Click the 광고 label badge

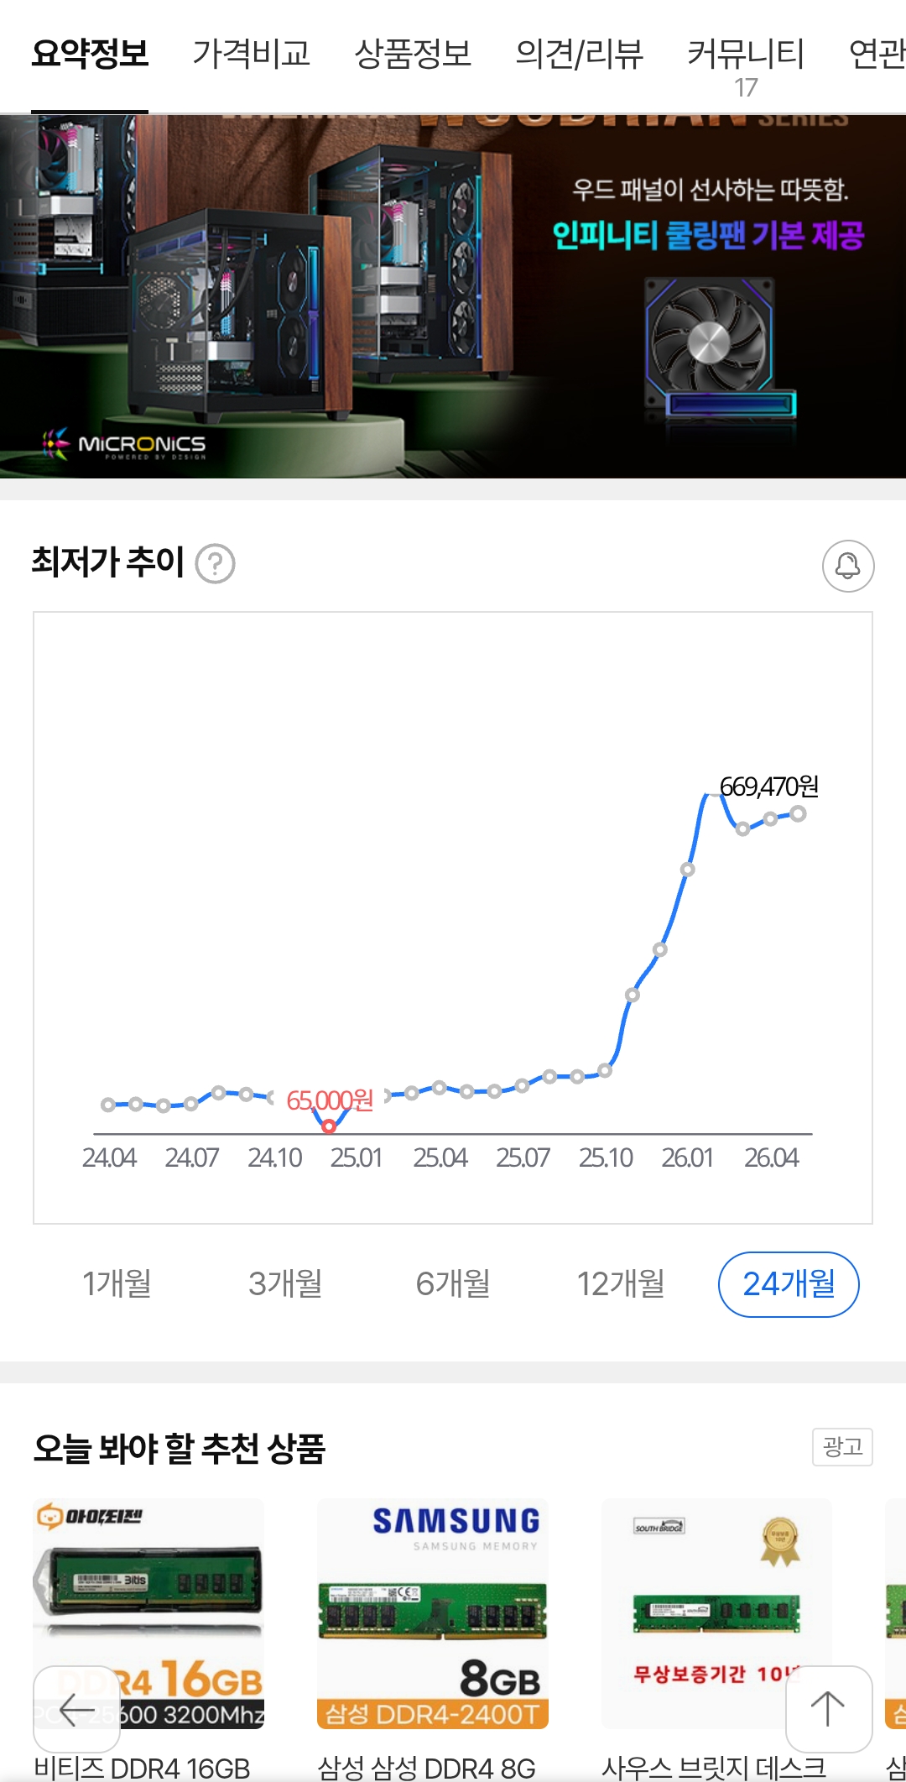point(842,1446)
